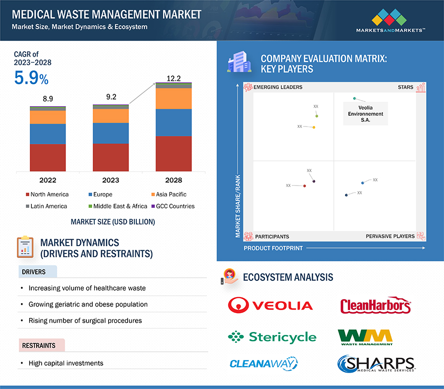Click the North America legend swatch

point(27,194)
